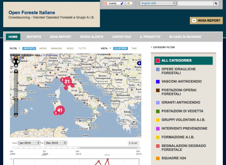Image resolution: width=226 pixels, height=165 pixels.
Task: Filter by Opere Idrauliche Forestali
Action: pyautogui.click(x=179, y=71)
